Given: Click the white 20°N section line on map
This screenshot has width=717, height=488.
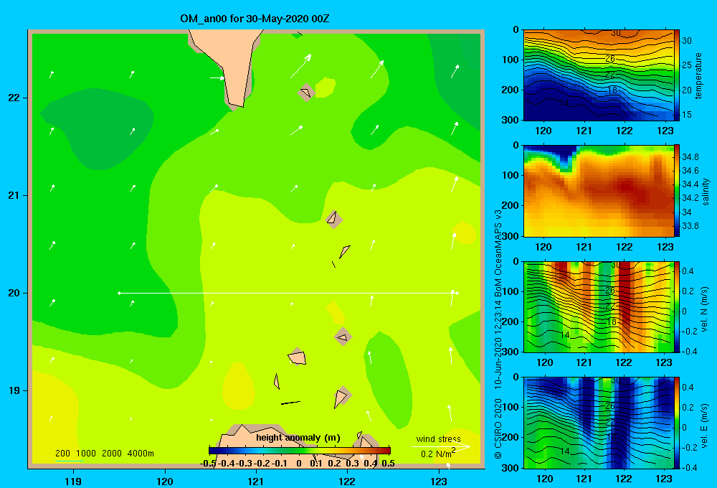Looking at the screenshot, I should [288, 293].
